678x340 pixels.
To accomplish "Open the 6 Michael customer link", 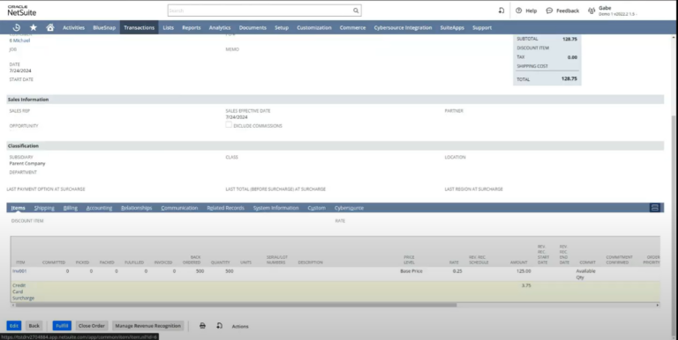I will click(x=20, y=41).
